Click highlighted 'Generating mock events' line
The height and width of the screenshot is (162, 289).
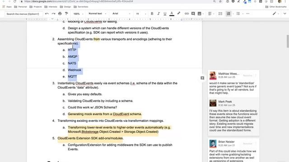pyautogui.click(x=105, y=114)
